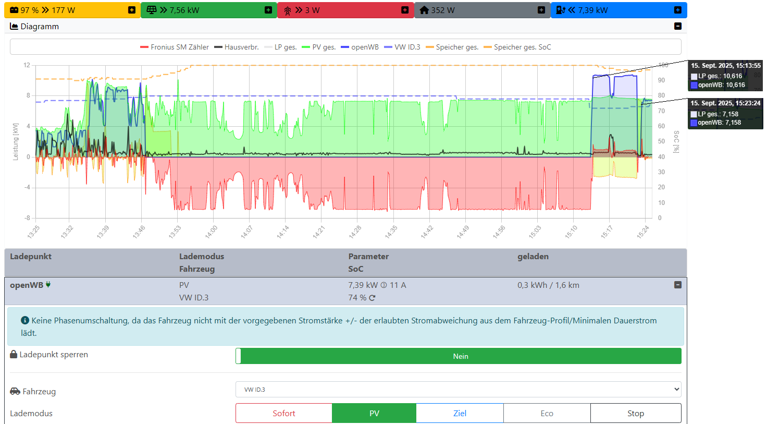The height and width of the screenshot is (424, 767).
Task: Select Eco charge mode
Action: point(547,413)
